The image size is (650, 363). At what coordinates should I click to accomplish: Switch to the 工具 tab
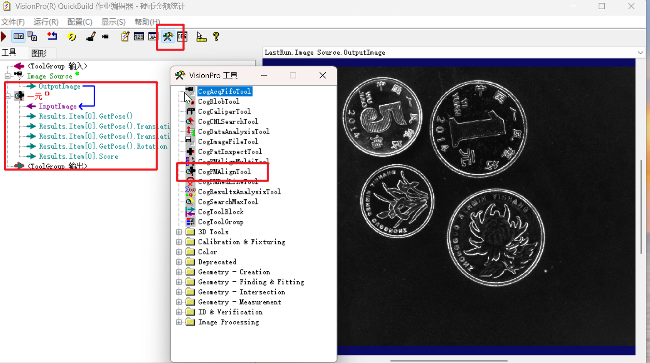pos(9,53)
